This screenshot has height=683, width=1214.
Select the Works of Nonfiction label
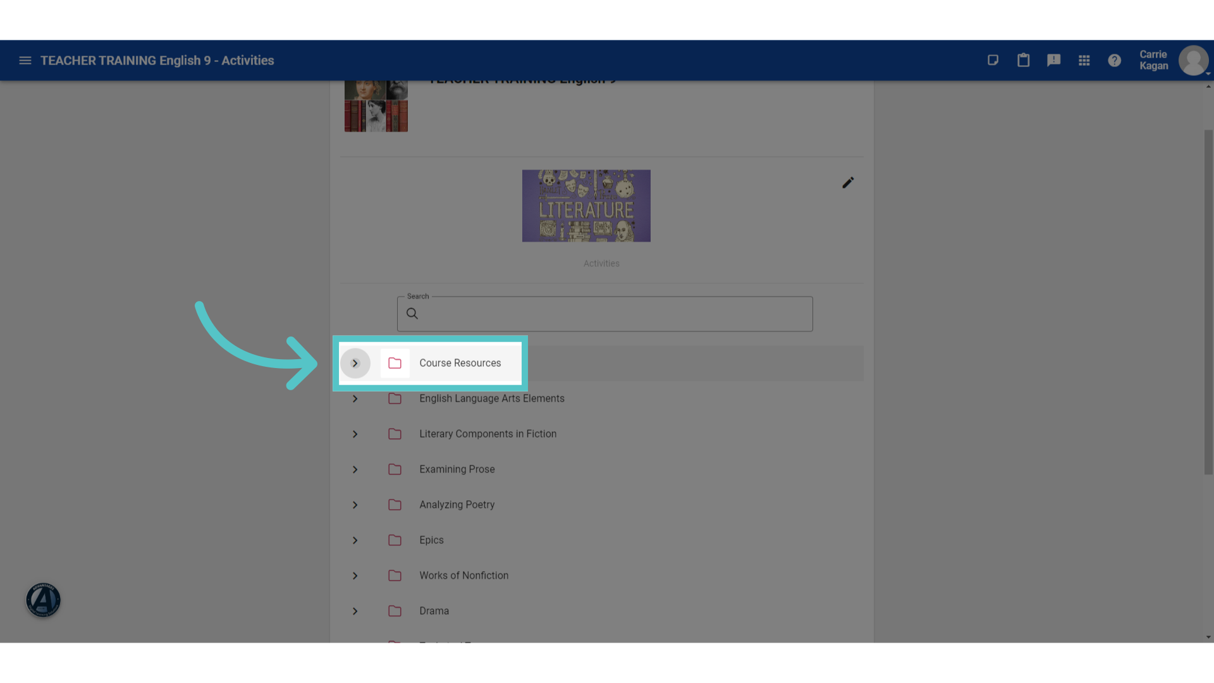tap(464, 575)
